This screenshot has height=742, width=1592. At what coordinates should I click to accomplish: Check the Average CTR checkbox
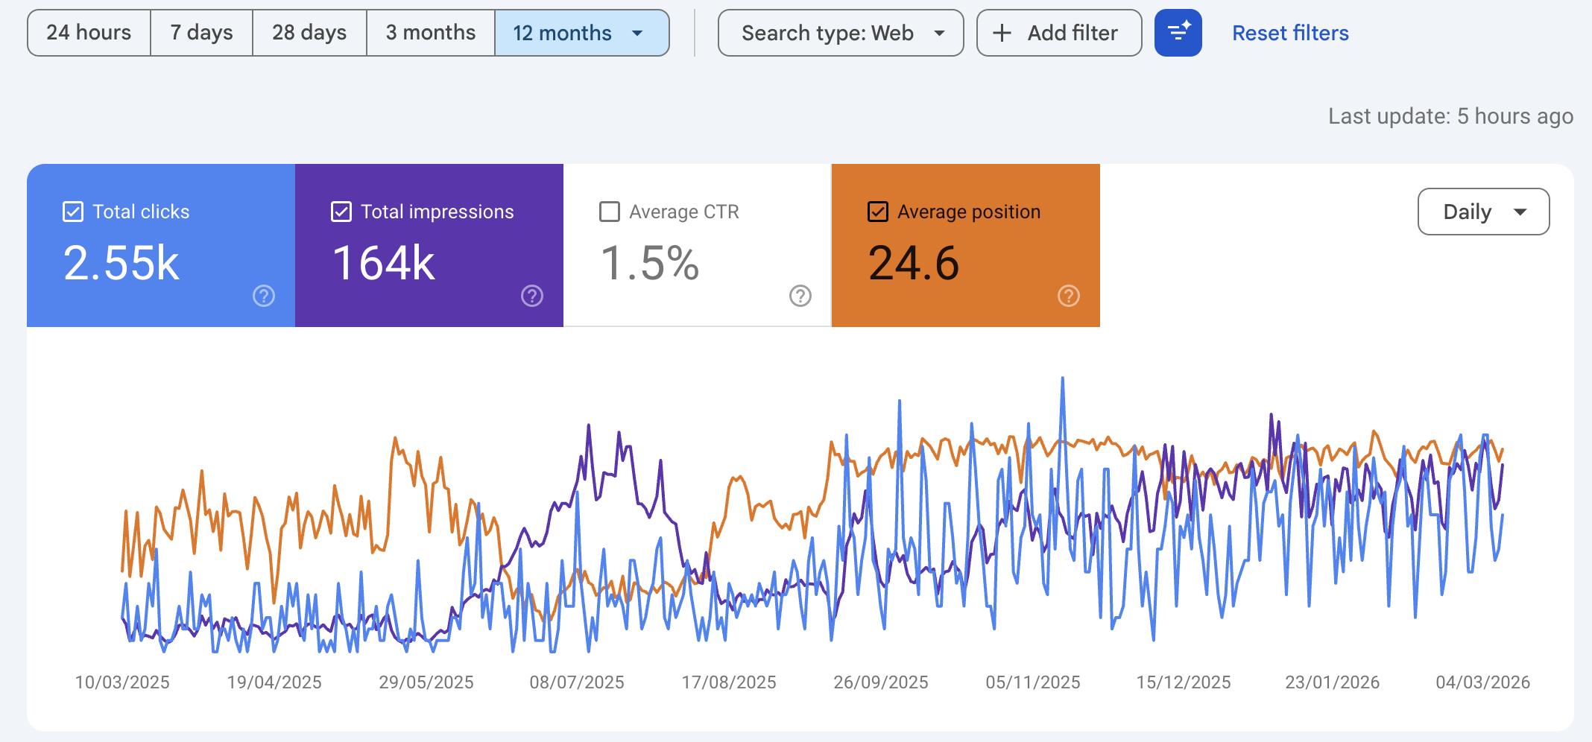(610, 212)
